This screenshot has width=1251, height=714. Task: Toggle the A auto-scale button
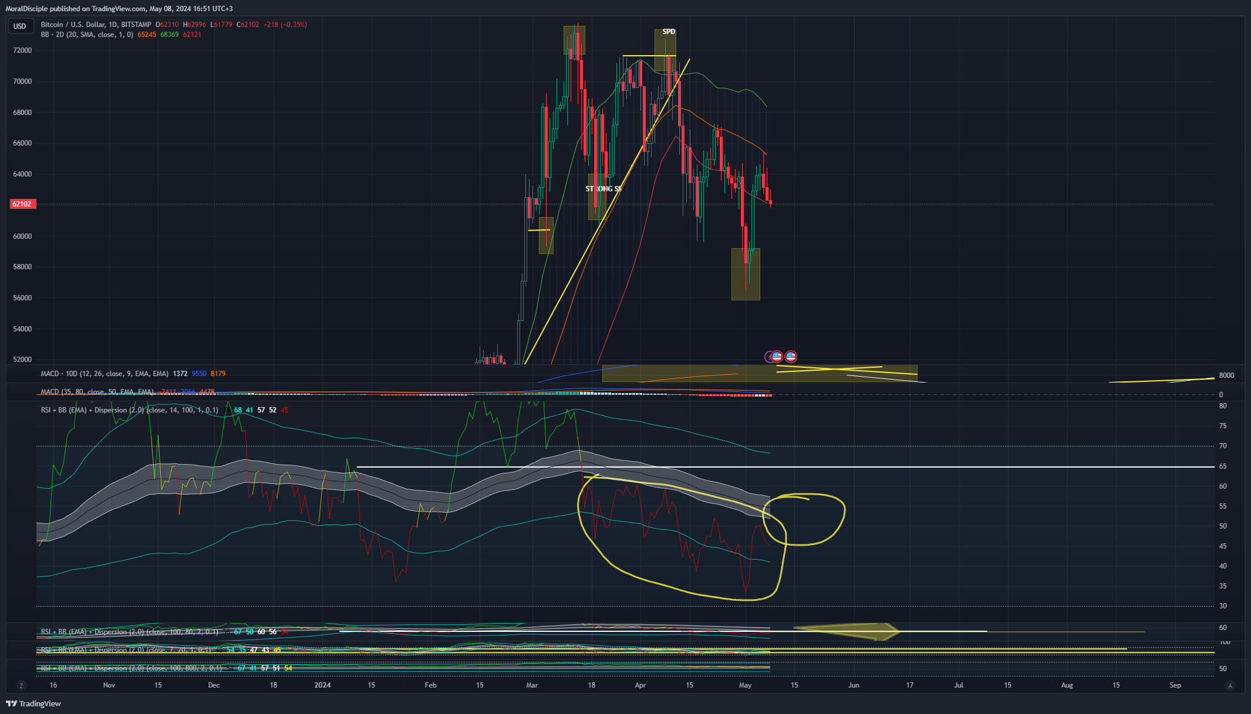(1230, 685)
